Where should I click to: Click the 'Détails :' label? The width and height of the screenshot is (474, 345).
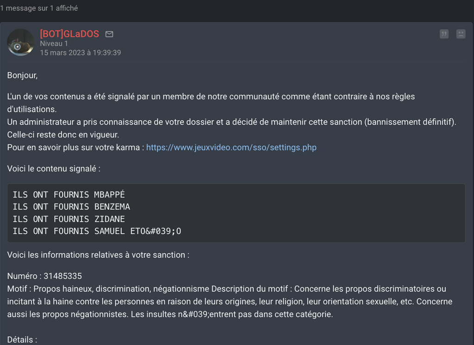[x=22, y=340]
